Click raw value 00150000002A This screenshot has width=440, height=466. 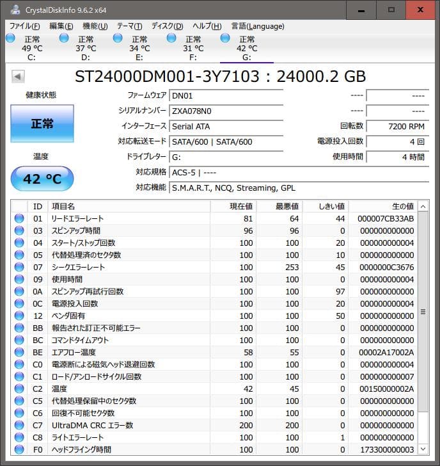[386, 389]
